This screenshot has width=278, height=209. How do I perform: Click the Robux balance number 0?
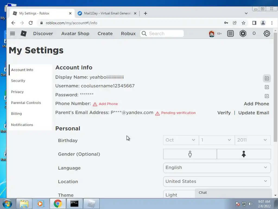point(254,33)
